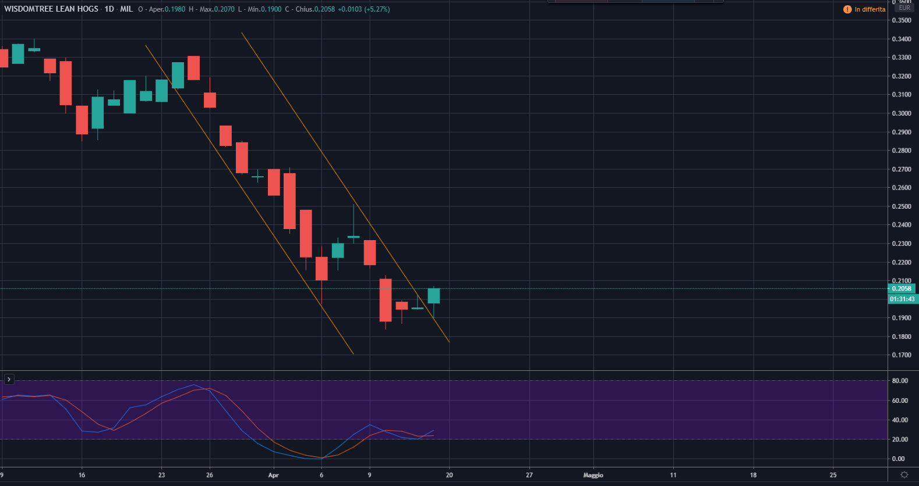Open chart settings gear in bottom corner
919x486 pixels.
904,475
